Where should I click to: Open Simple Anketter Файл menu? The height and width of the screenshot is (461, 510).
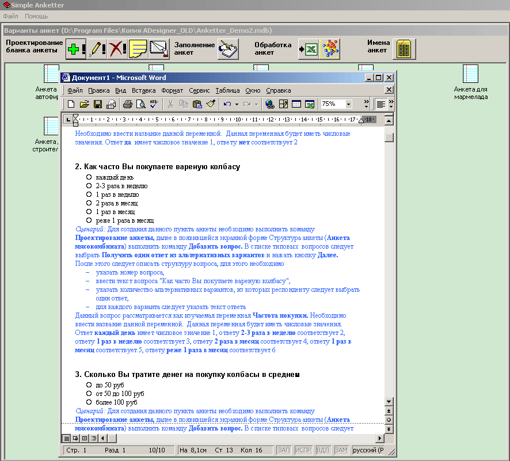pos(10,16)
